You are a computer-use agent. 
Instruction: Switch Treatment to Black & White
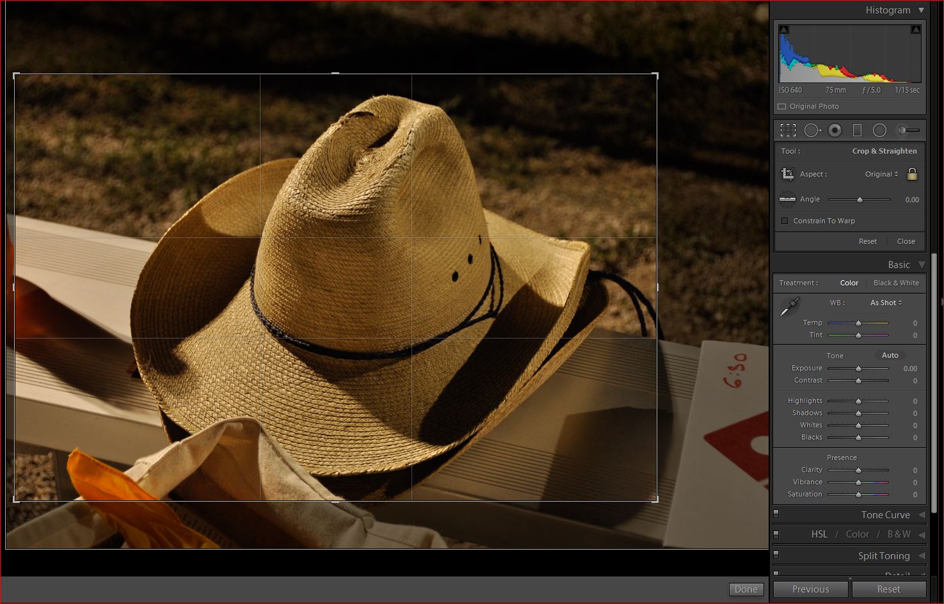tap(896, 283)
